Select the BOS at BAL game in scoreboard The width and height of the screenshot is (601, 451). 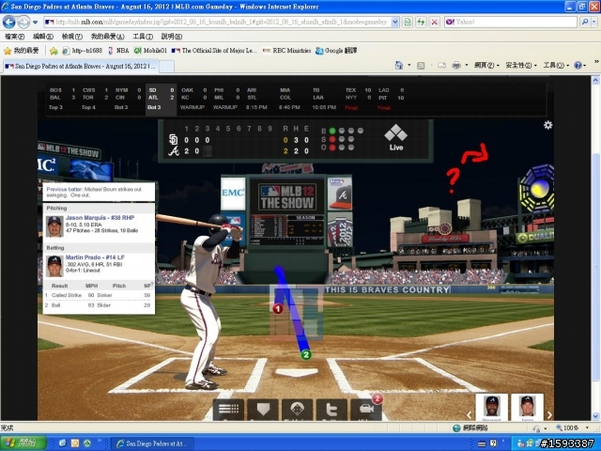click(x=62, y=99)
